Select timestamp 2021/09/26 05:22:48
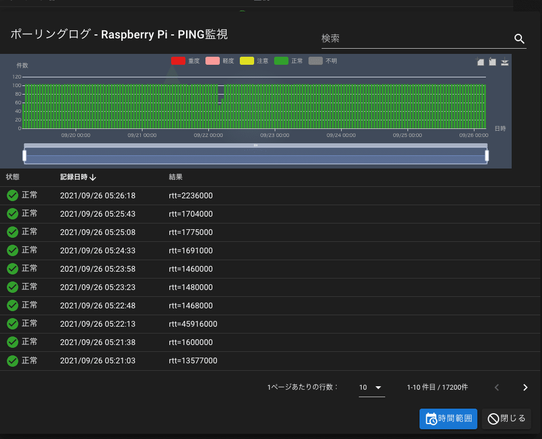This screenshot has height=439, width=542. pos(98,305)
